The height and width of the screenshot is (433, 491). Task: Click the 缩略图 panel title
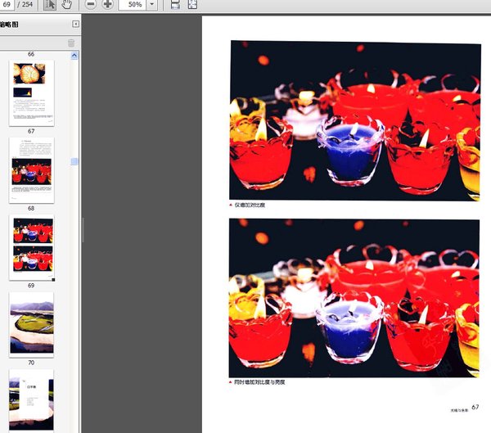point(9,25)
